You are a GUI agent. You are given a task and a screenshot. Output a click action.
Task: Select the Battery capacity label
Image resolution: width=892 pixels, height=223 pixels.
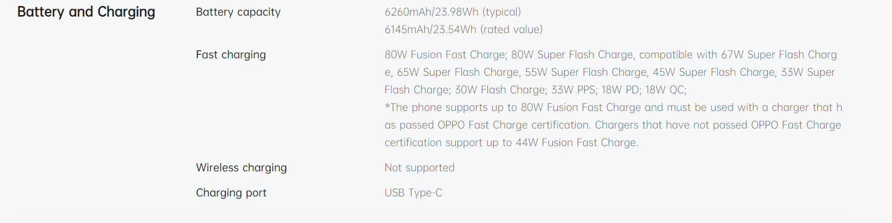point(238,12)
